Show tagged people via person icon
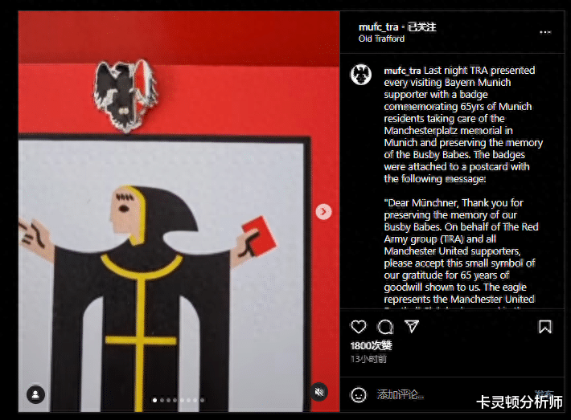This screenshot has height=420, width=571. 35,394
